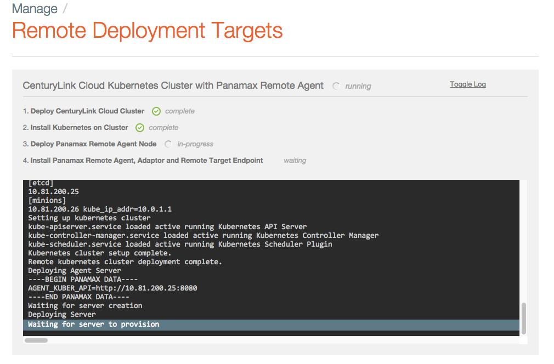Click step 'Install Panamax Remote Agent, Adaptor and Remote Target Endpoint'

coord(146,160)
